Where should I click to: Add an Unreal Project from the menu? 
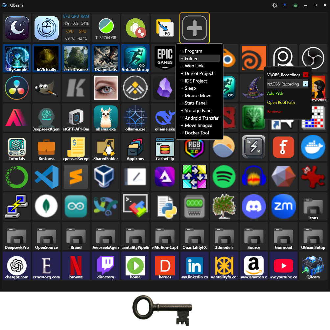199,73
